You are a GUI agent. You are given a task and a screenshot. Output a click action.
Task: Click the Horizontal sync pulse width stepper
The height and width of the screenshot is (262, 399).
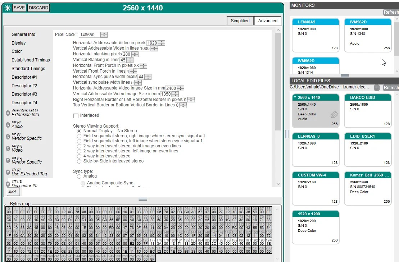pyautogui.click(x=148, y=77)
